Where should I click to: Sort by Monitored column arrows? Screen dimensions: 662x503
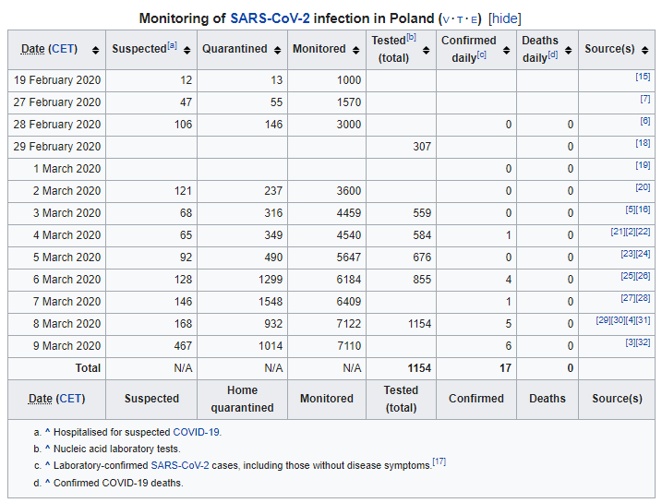click(x=355, y=50)
